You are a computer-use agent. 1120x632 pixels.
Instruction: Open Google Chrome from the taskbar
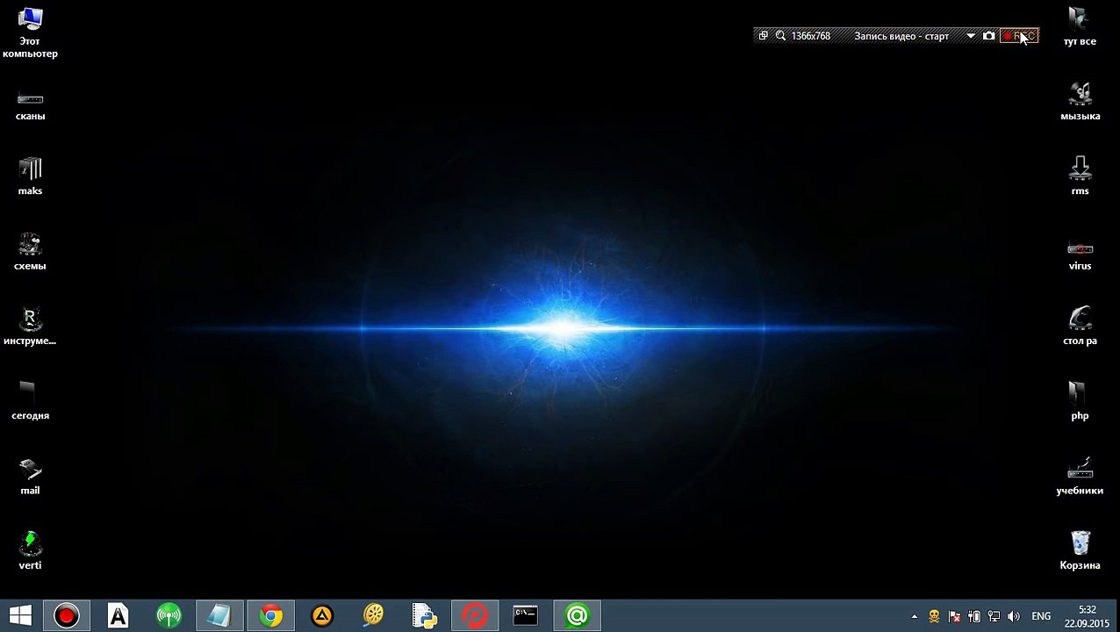(x=270, y=616)
